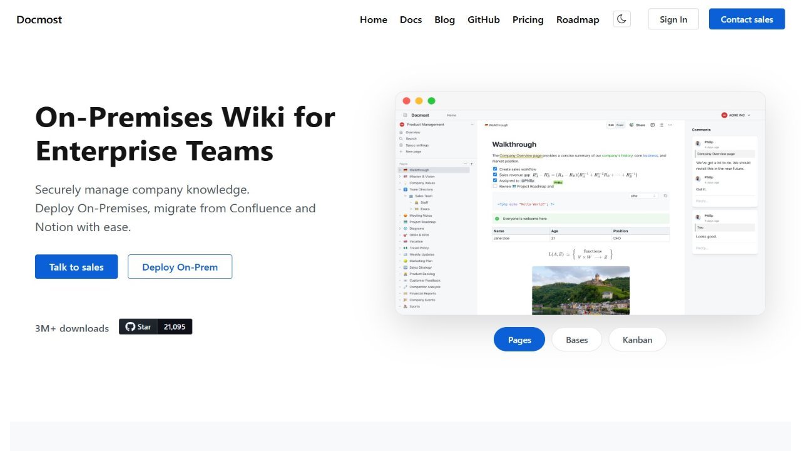
Task: Click the Reply field under "Looks good."
Action: click(725, 248)
